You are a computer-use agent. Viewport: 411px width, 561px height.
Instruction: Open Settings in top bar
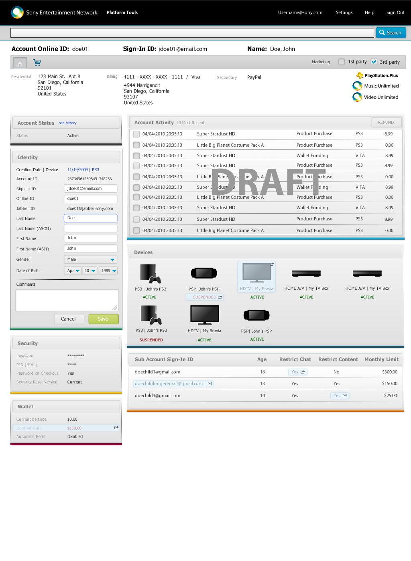[x=344, y=12]
